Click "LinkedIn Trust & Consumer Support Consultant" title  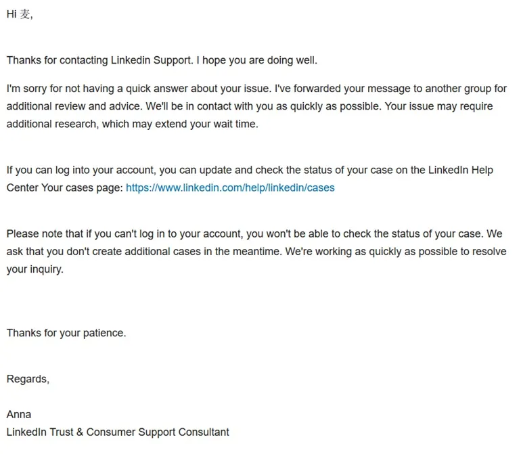118,432
